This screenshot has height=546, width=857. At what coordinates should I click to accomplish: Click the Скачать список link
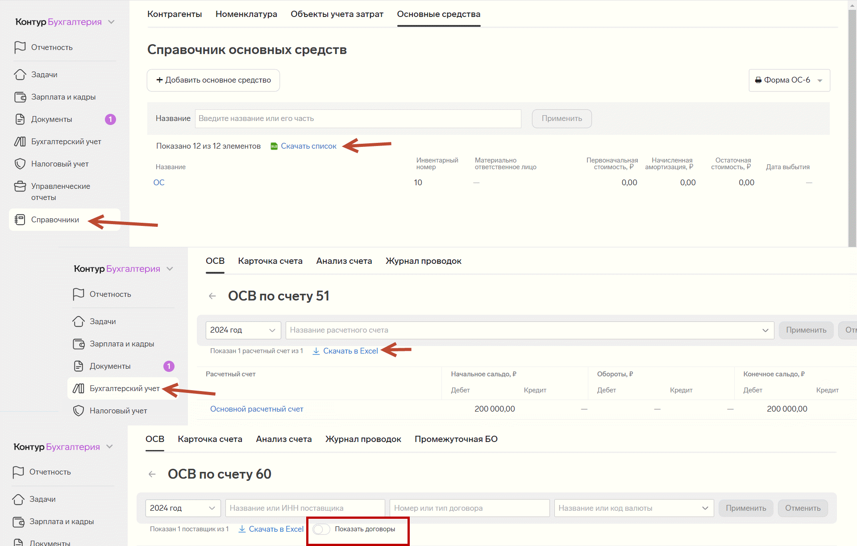(x=308, y=146)
